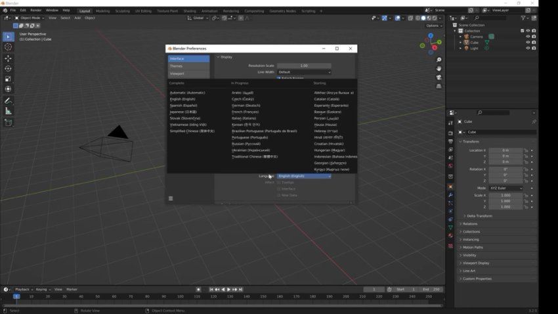Click the timeline End frame field
This screenshot has width=558, height=314.
(x=431, y=290)
